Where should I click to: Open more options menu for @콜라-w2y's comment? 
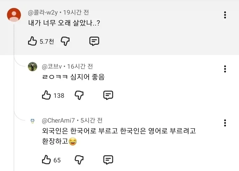(225, 15)
